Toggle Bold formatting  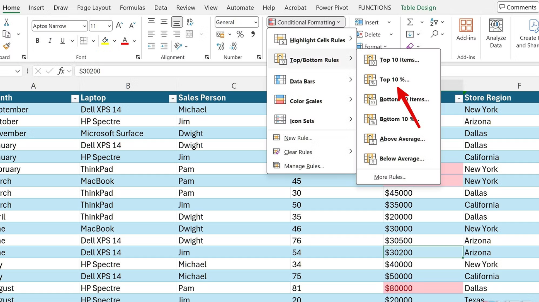pos(37,41)
